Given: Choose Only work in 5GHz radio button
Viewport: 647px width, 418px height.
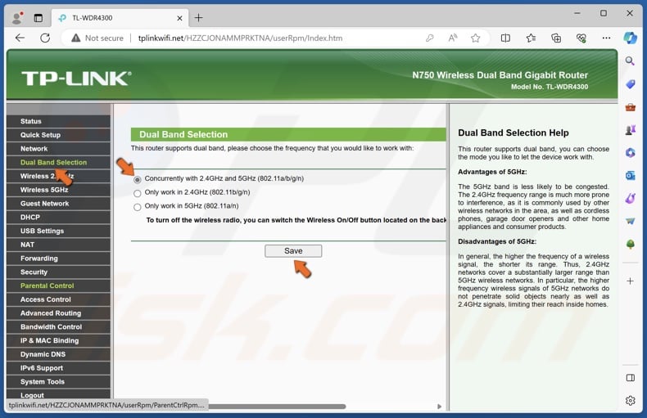Looking at the screenshot, I should 138,207.
